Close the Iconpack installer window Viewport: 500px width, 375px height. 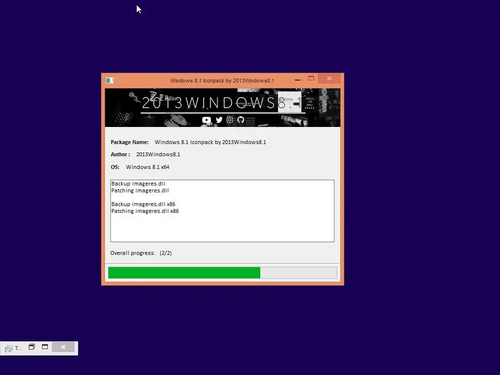[x=330, y=79]
